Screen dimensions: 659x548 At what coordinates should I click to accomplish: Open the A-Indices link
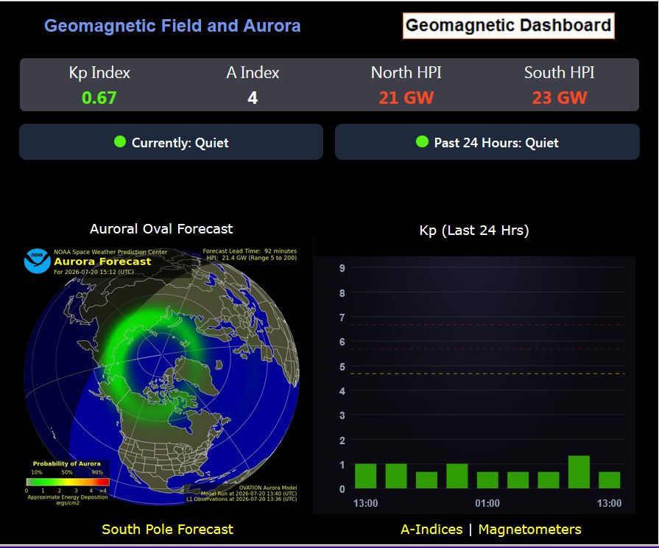(431, 529)
